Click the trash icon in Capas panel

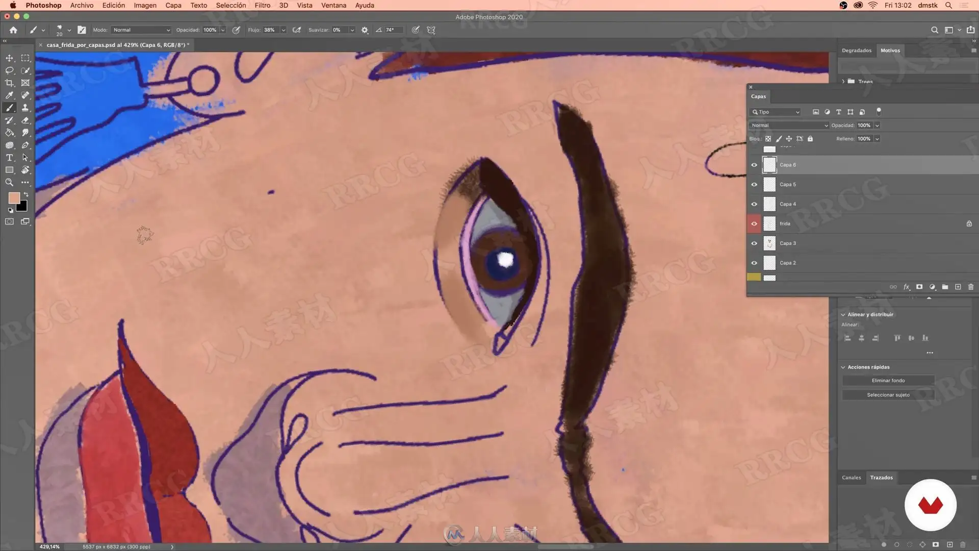[x=970, y=287]
